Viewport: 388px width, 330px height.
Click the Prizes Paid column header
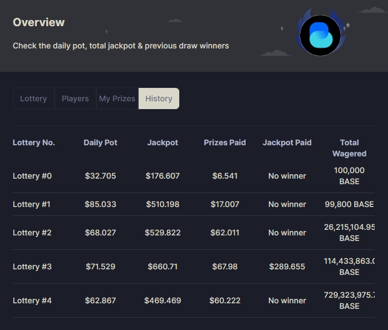224,142
